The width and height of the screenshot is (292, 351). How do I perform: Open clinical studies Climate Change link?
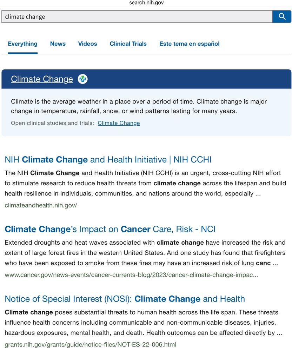pyautogui.click(x=119, y=123)
